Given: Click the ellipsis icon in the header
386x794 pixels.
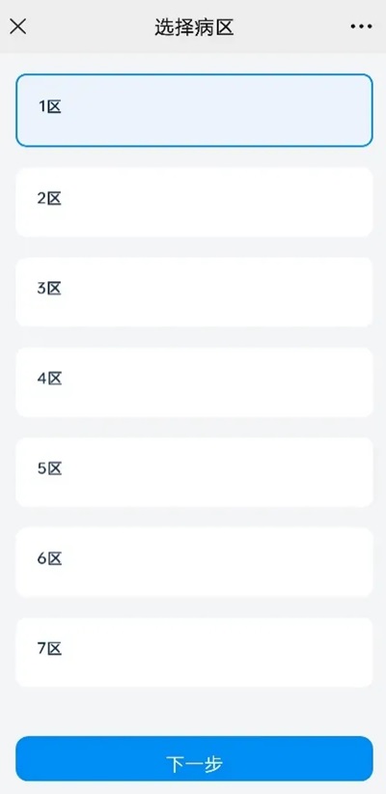Looking at the screenshot, I should pos(361,27).
